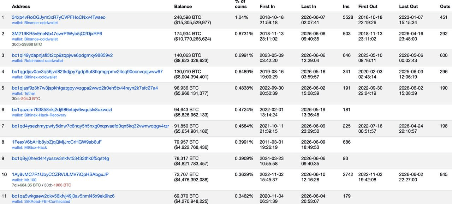This screenshot has width=452, height=204.
Task: Click the Ins count 686
Action: pos(347,142)
